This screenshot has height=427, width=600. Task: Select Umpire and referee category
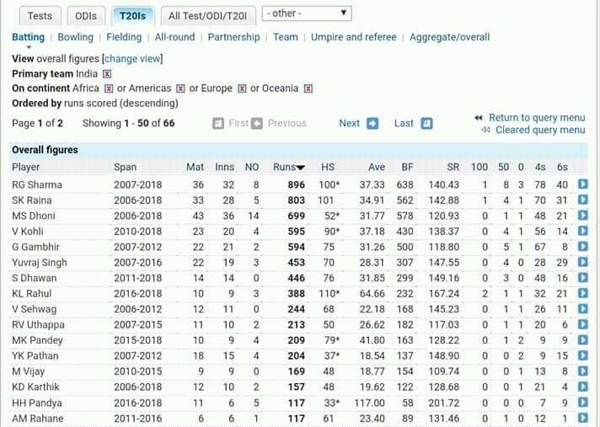(x=354, y=37)
